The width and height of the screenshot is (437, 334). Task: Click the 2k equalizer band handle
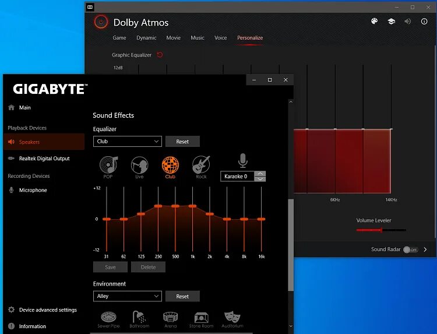point(210,214)
